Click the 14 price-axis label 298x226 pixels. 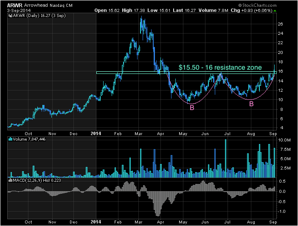280,81
